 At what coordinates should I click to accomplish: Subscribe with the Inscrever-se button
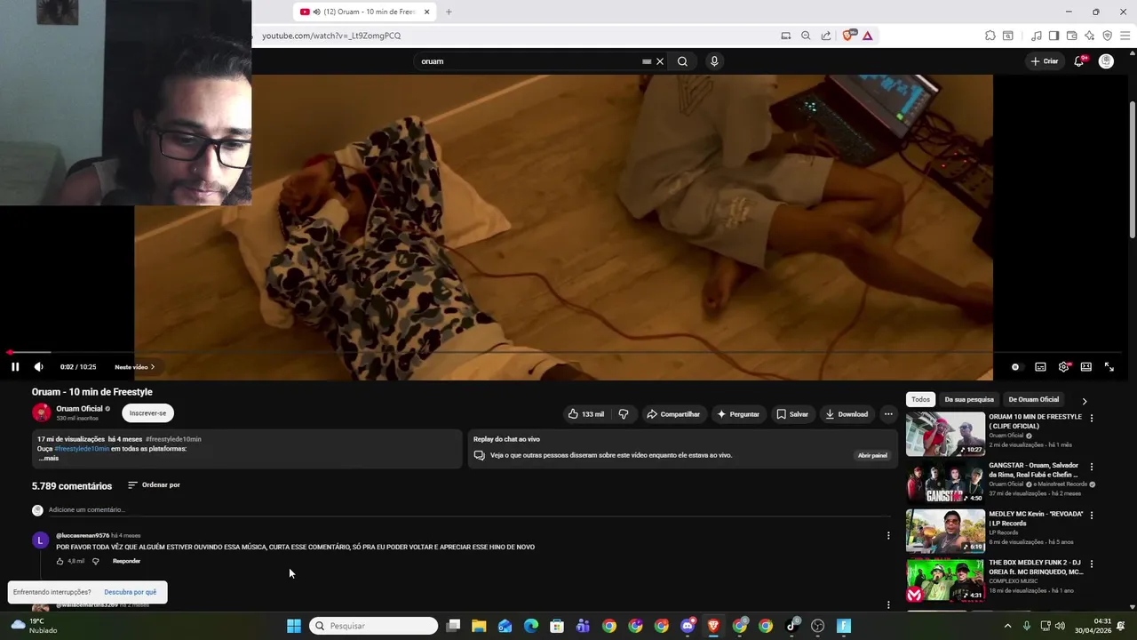click(147, 413)
